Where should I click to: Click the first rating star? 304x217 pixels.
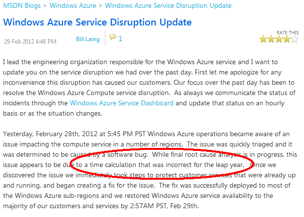coord(263,39)
